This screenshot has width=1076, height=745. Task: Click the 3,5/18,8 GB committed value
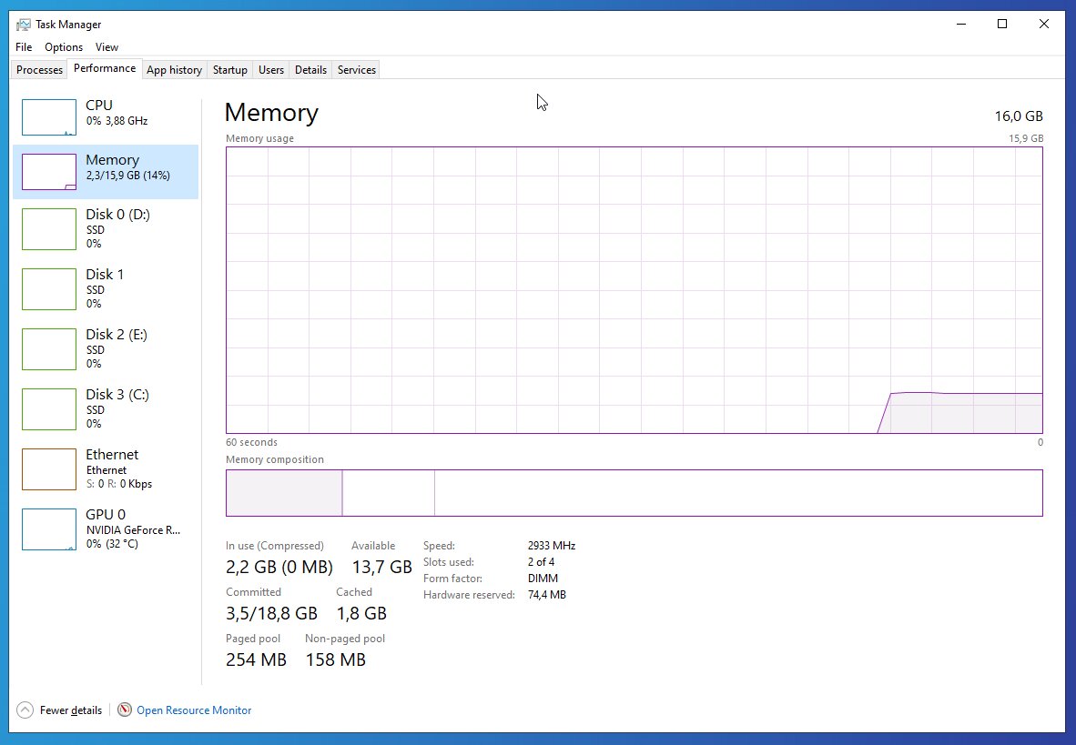271,612
